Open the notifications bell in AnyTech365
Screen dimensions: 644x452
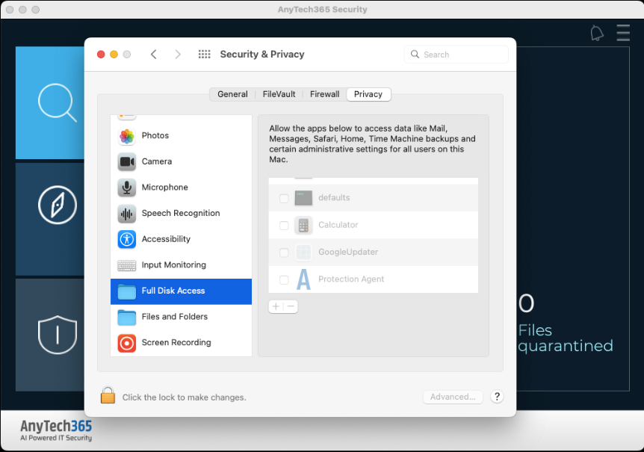[597, 33]
